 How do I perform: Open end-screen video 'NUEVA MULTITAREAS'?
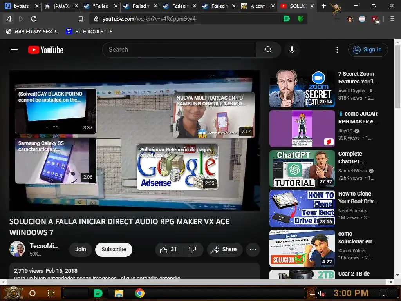pyautogui.click(x=214, y=115)
